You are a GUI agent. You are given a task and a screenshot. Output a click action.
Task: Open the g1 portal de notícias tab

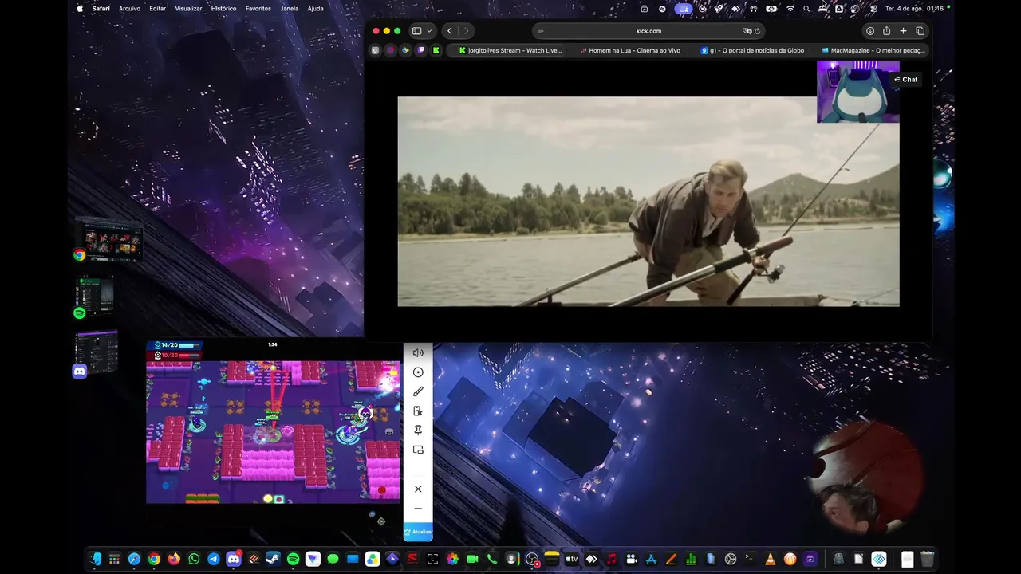pos(751,50)
